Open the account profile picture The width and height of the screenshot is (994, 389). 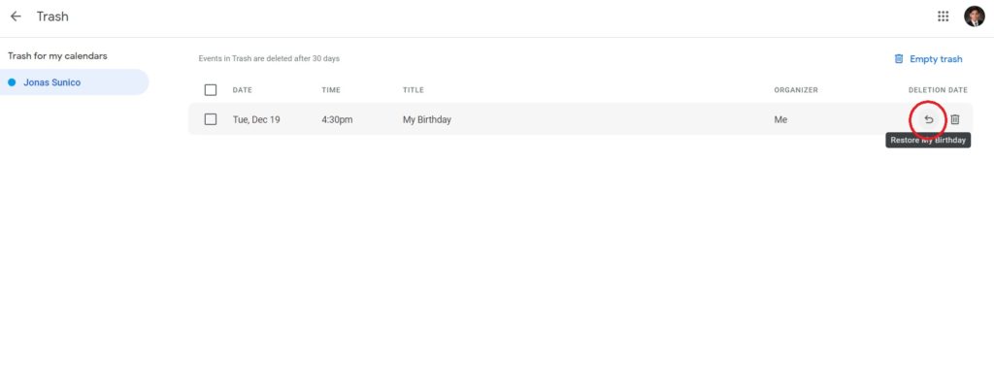pos(975,16)
